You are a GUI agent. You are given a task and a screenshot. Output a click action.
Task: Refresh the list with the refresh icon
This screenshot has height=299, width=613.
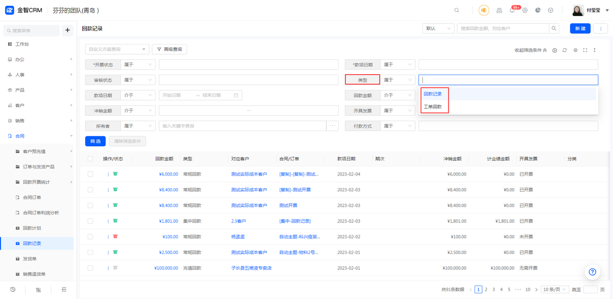click(x=565, y=50)
